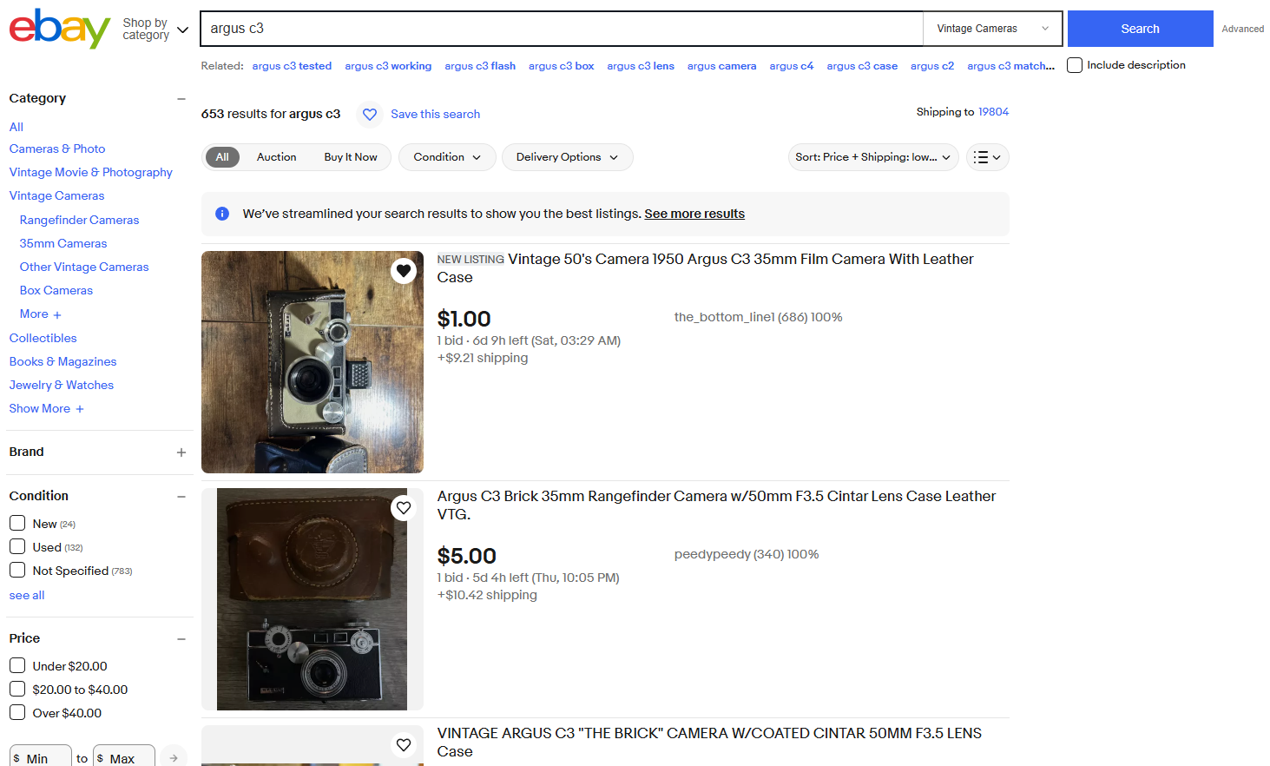
Task: Open the eBay home logo
Action: click(60, 28)
